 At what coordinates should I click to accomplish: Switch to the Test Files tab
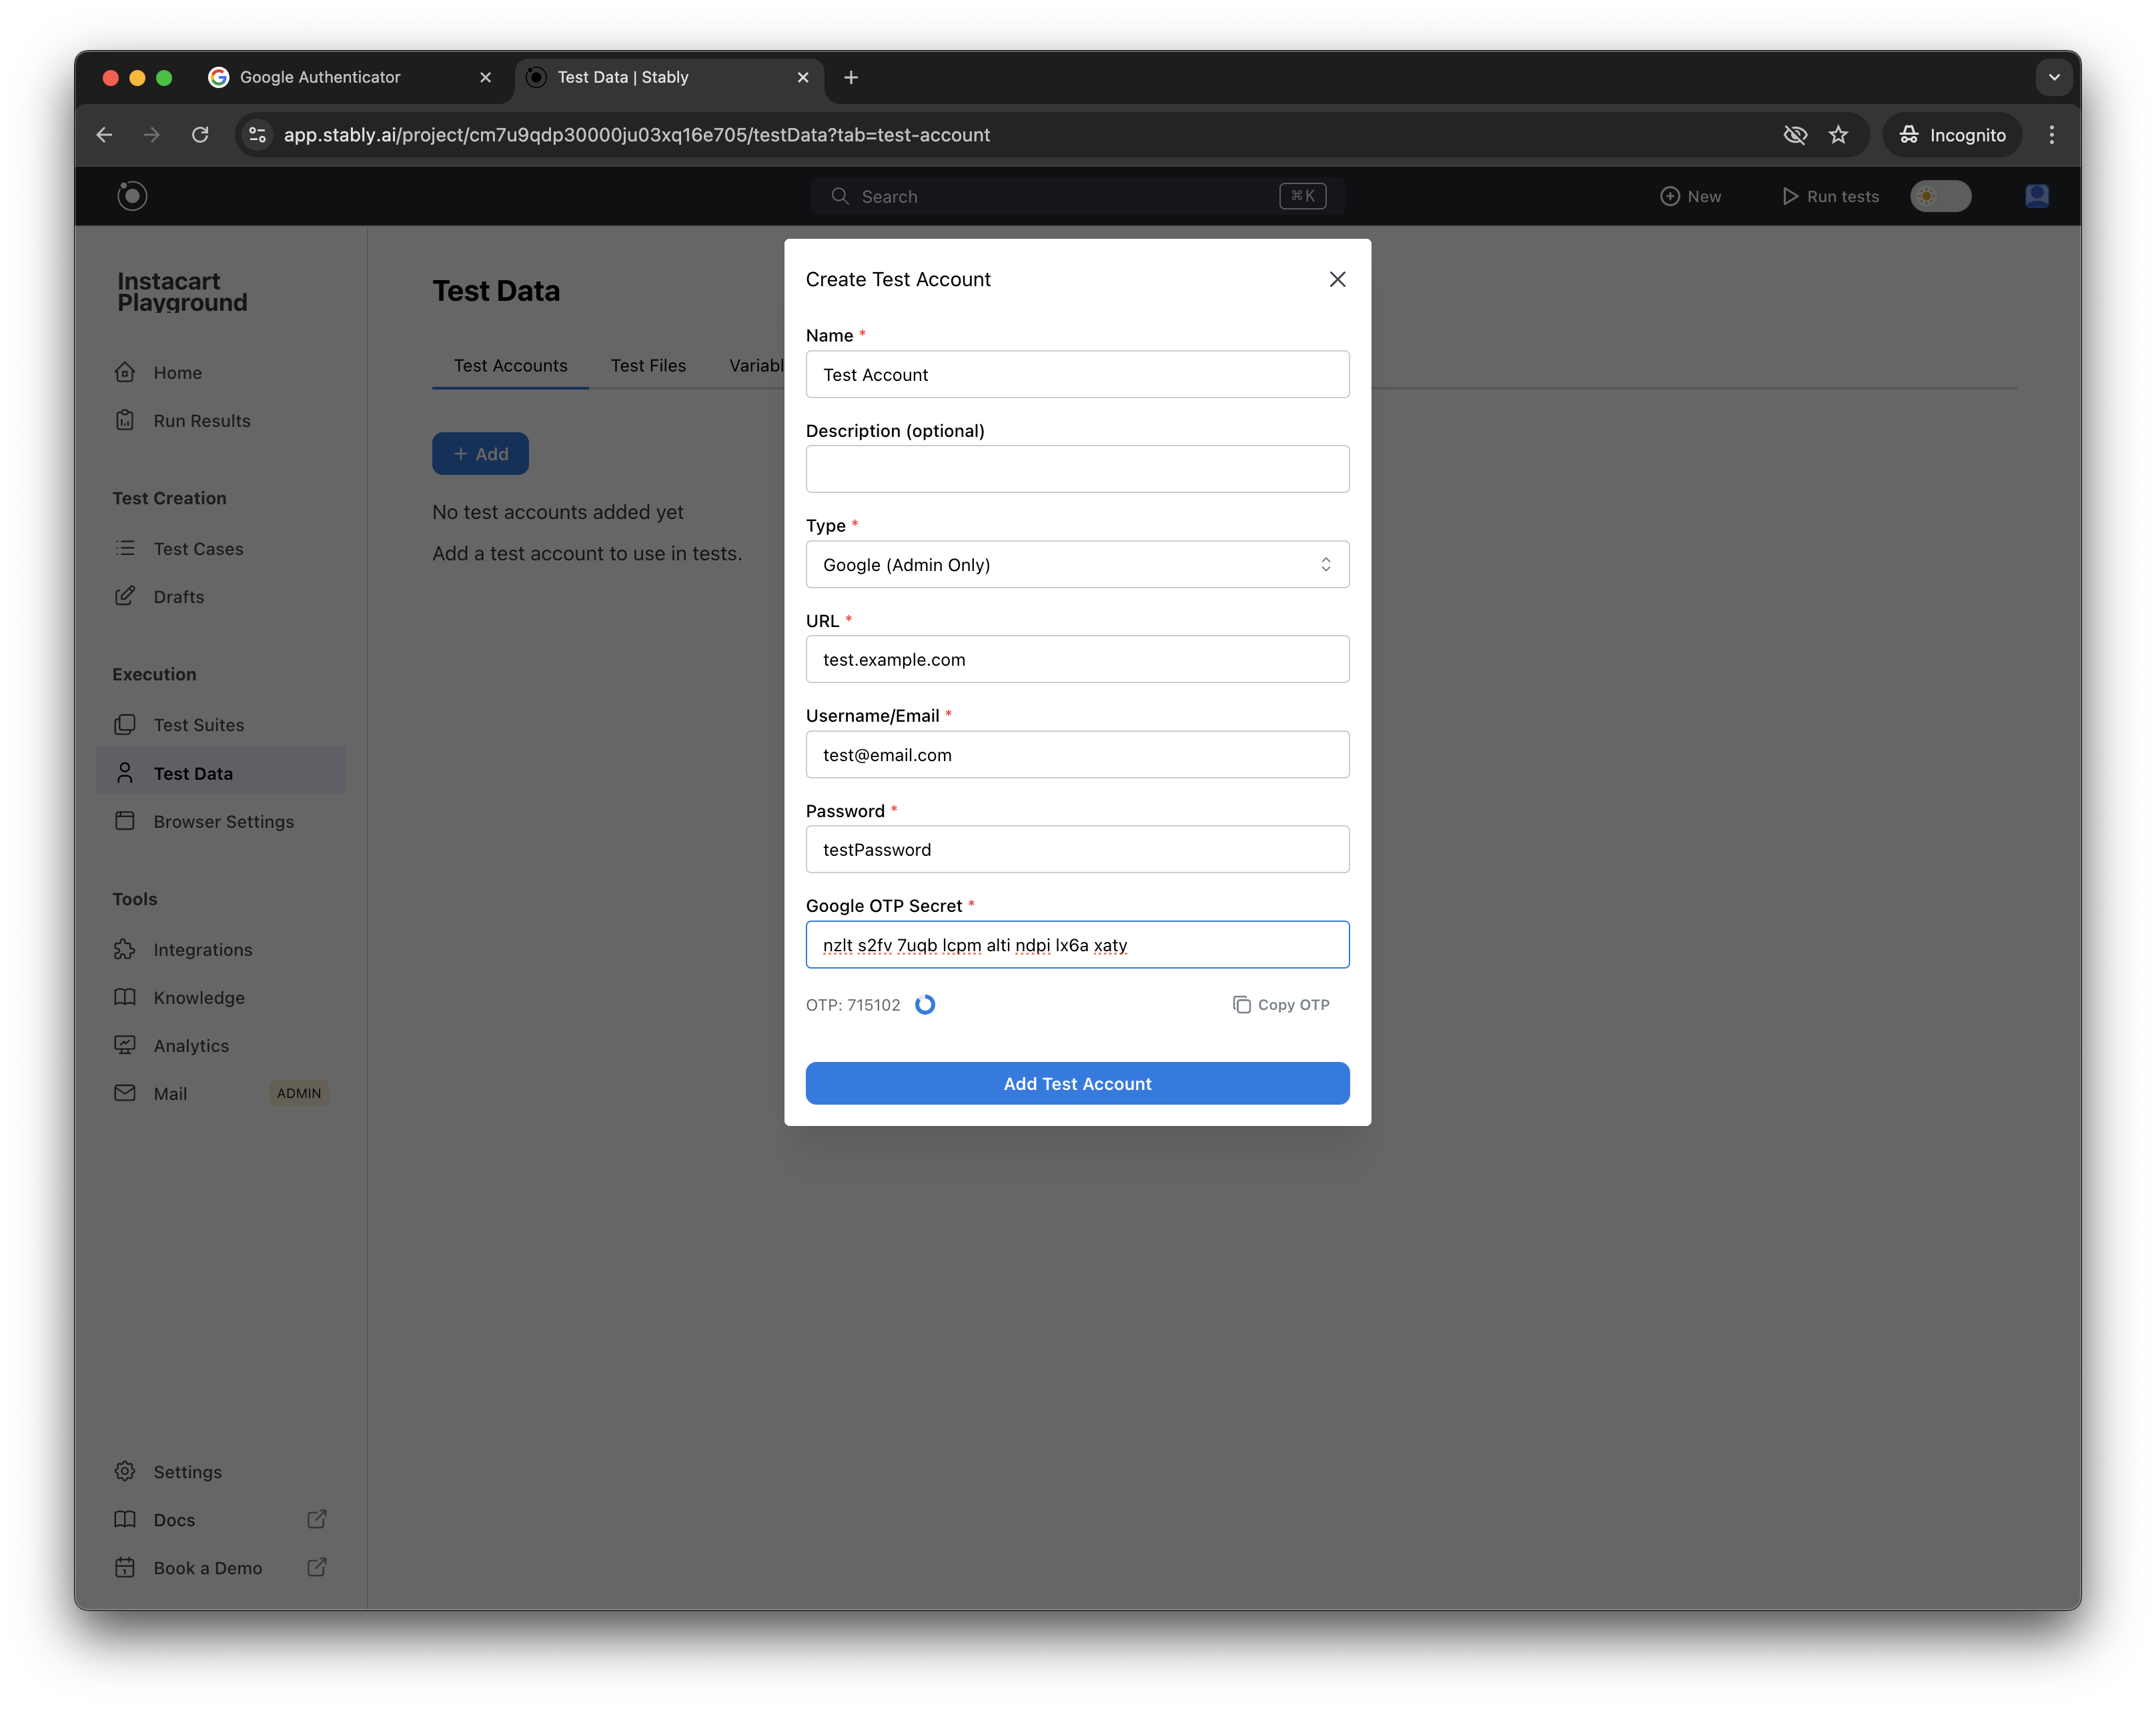648,366
